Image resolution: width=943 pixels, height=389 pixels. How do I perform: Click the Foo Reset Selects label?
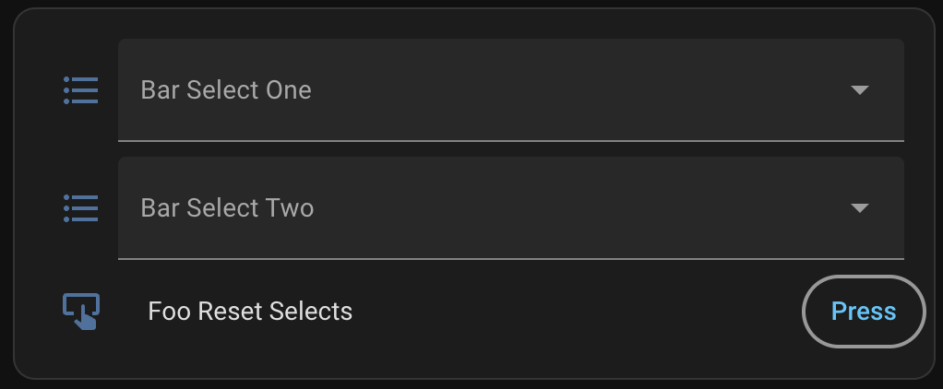(x=250, y=312)
